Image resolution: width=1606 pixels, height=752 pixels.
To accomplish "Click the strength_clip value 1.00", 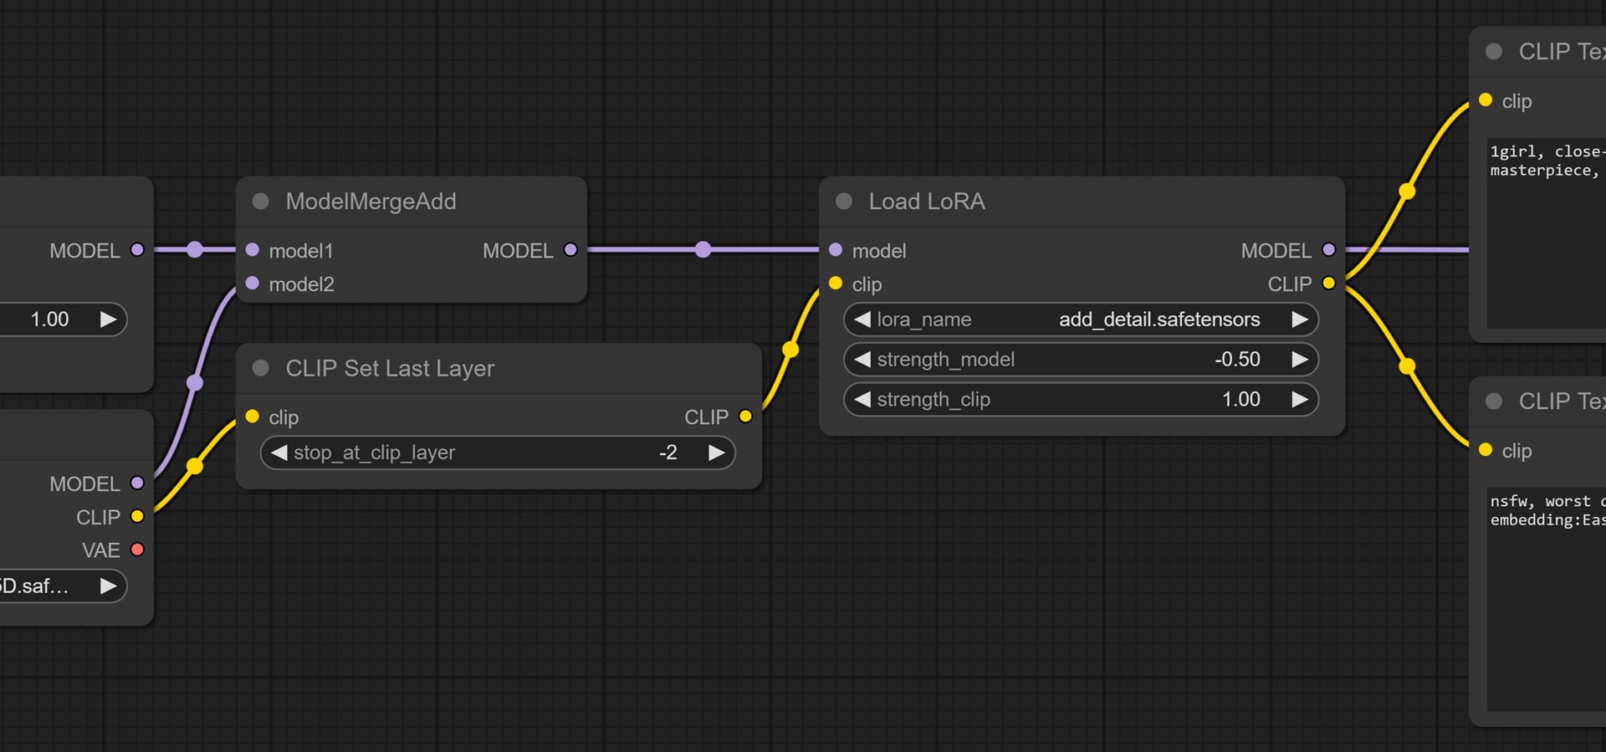I will pyautogui.click(x=1241, y=400).
